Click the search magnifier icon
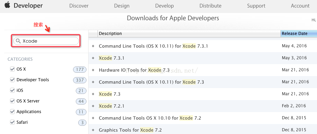 coord(18,41)
